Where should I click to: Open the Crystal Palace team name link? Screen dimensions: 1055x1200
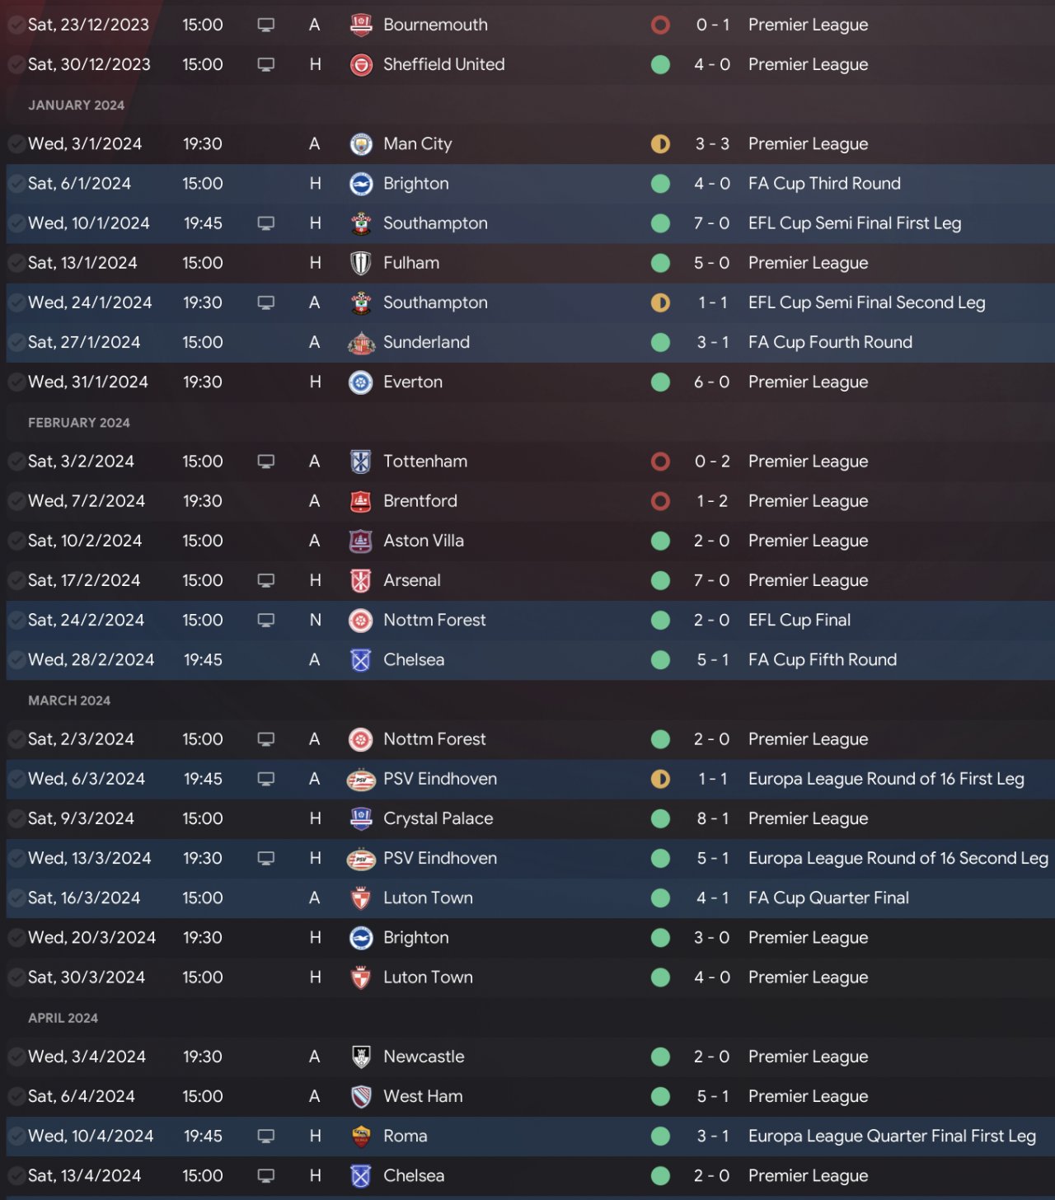[438, 818]
